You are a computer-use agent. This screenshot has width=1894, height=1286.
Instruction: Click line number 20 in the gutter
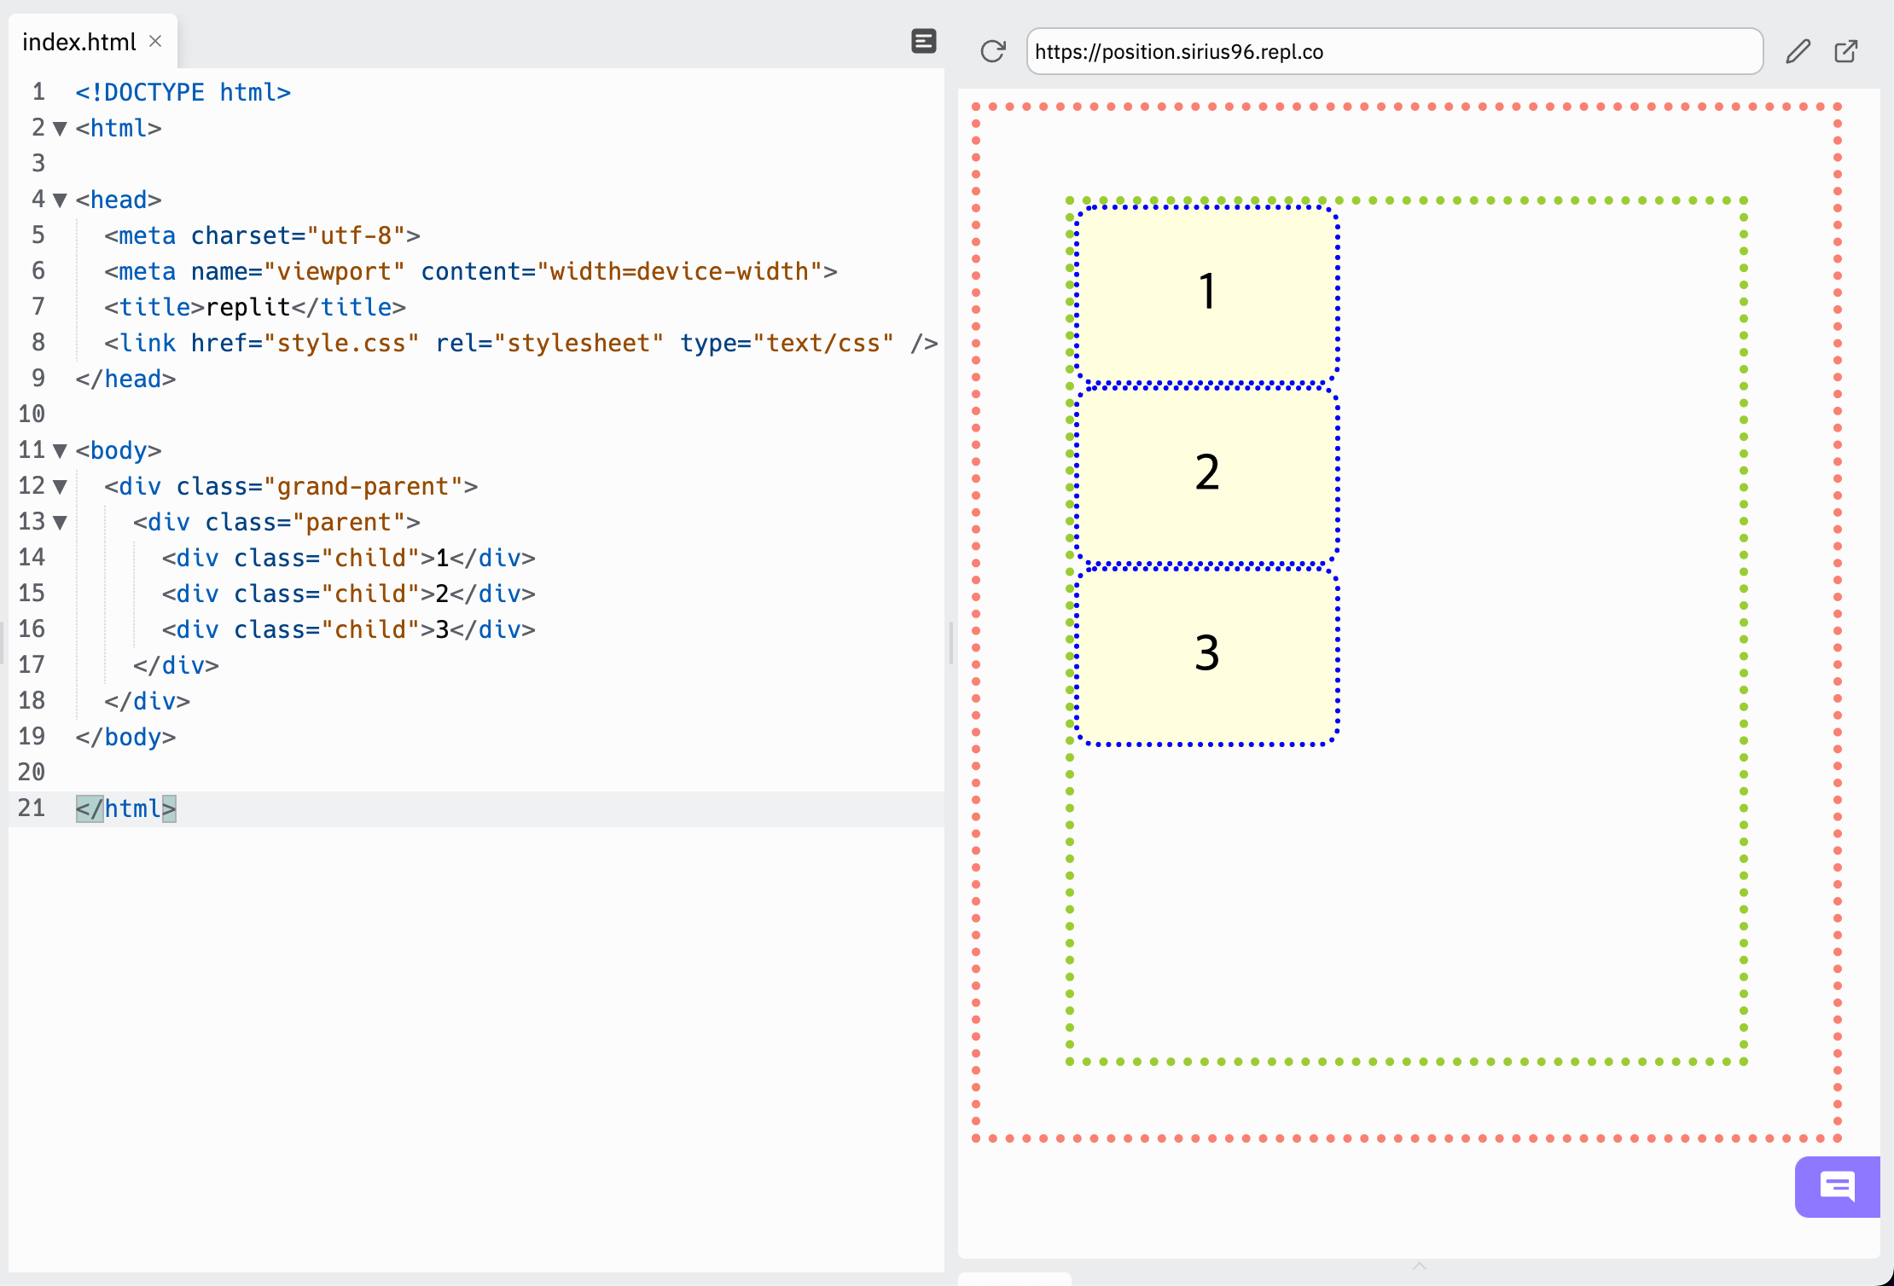(32, 773)
